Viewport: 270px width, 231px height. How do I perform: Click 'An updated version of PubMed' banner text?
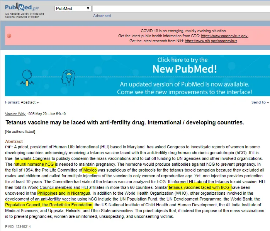click(x=185, y=84)
